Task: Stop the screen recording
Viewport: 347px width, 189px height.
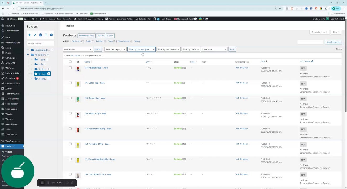Action: (42, 183)
